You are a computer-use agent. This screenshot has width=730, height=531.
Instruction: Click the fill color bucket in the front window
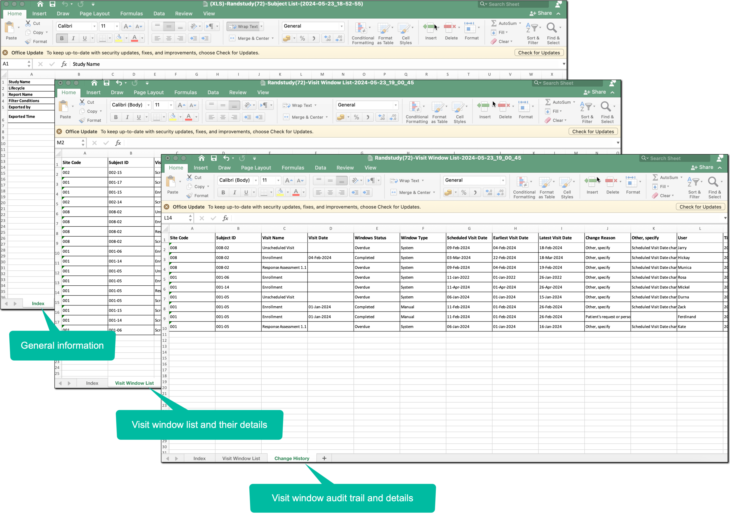[280, 192]
